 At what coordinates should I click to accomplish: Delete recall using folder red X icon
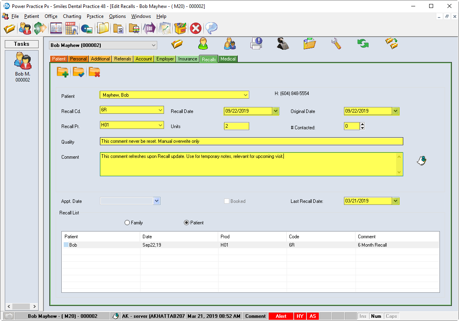tap(94, 72)
